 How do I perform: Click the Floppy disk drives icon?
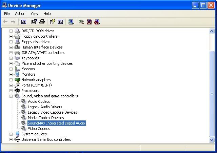tap(17, 42)
